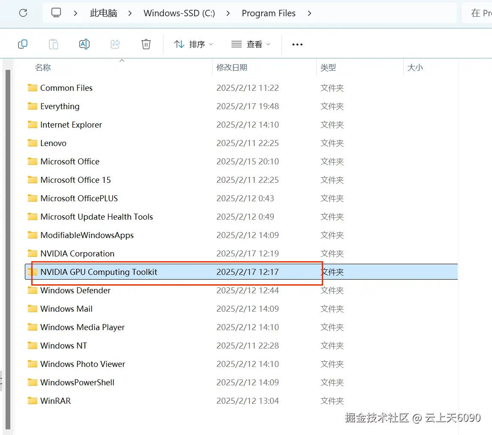Go to 此电脑 in address bar
The height and width of the screenshot is (435, 492).
coord(104,13)
